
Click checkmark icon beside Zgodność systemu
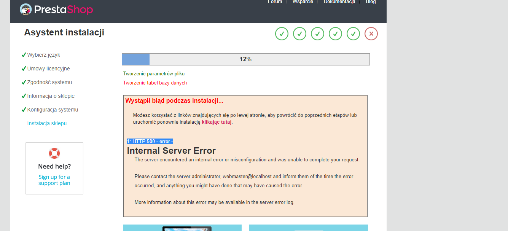coord(24,82)
